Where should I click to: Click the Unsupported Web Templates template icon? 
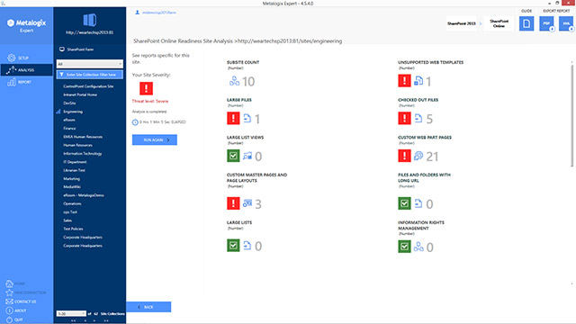coord(418,81)
